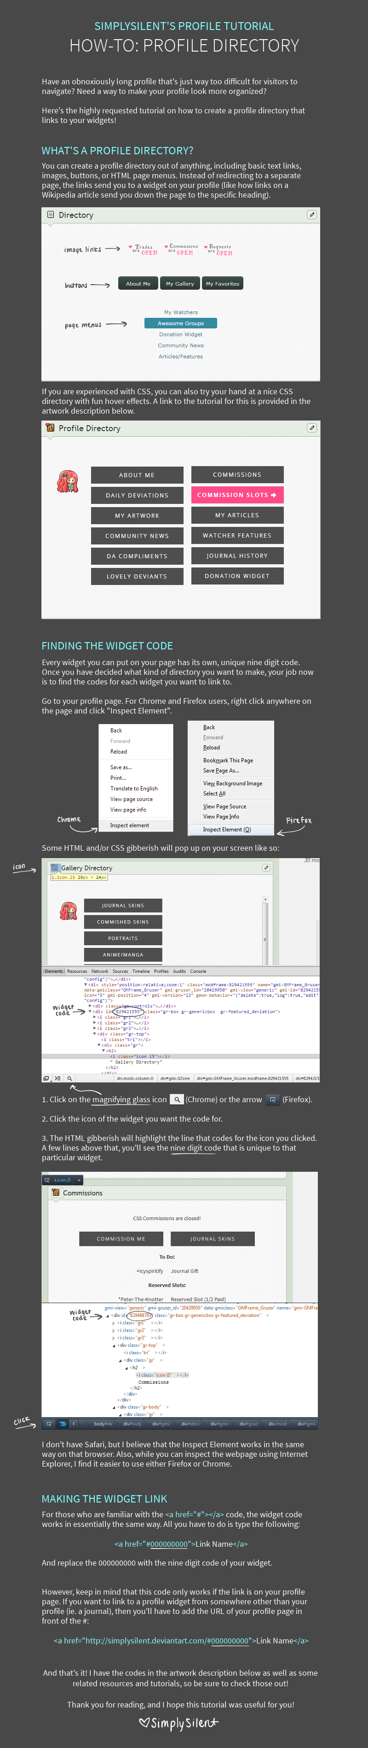368x1748 pixels.
Task: Click the DA COMPLIMENTS directory button
Action: (137, 556)
